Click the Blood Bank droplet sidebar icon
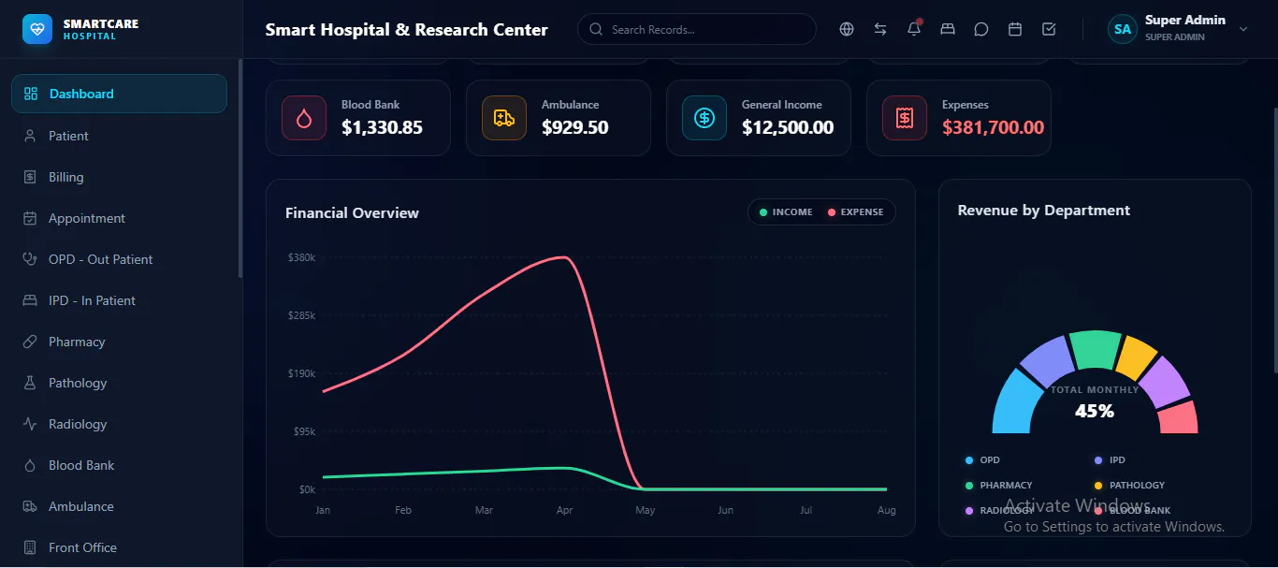This screenshot has height=568, width=1278. pyautogui.click(x=30, y=465)
